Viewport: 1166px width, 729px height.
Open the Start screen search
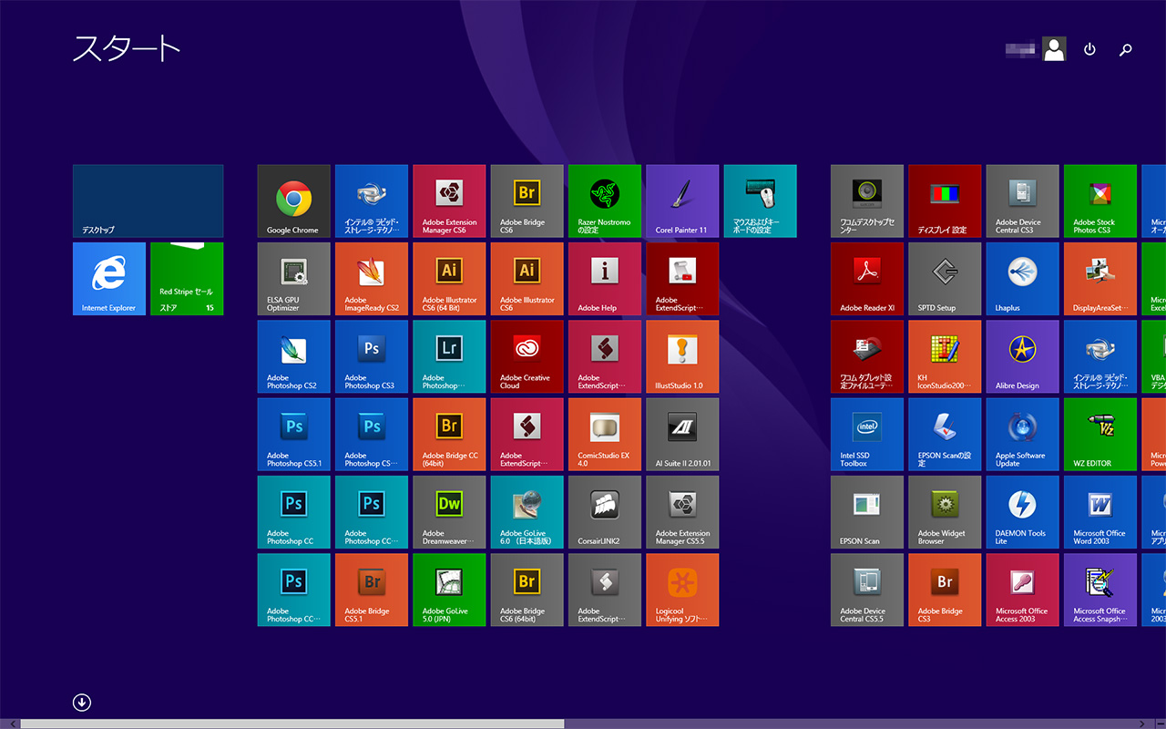[1126, 49]
